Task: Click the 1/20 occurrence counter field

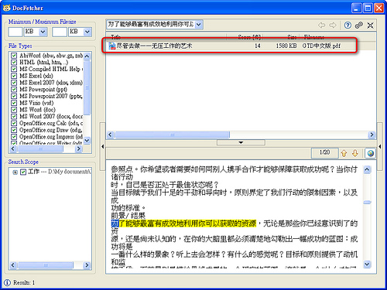Action: point(325,152)
